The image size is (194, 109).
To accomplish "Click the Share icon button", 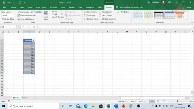I will [187, 7].
